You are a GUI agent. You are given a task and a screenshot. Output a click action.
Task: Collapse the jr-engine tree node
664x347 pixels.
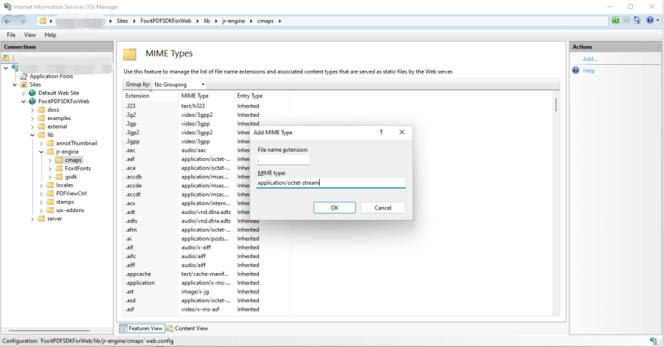41,152
